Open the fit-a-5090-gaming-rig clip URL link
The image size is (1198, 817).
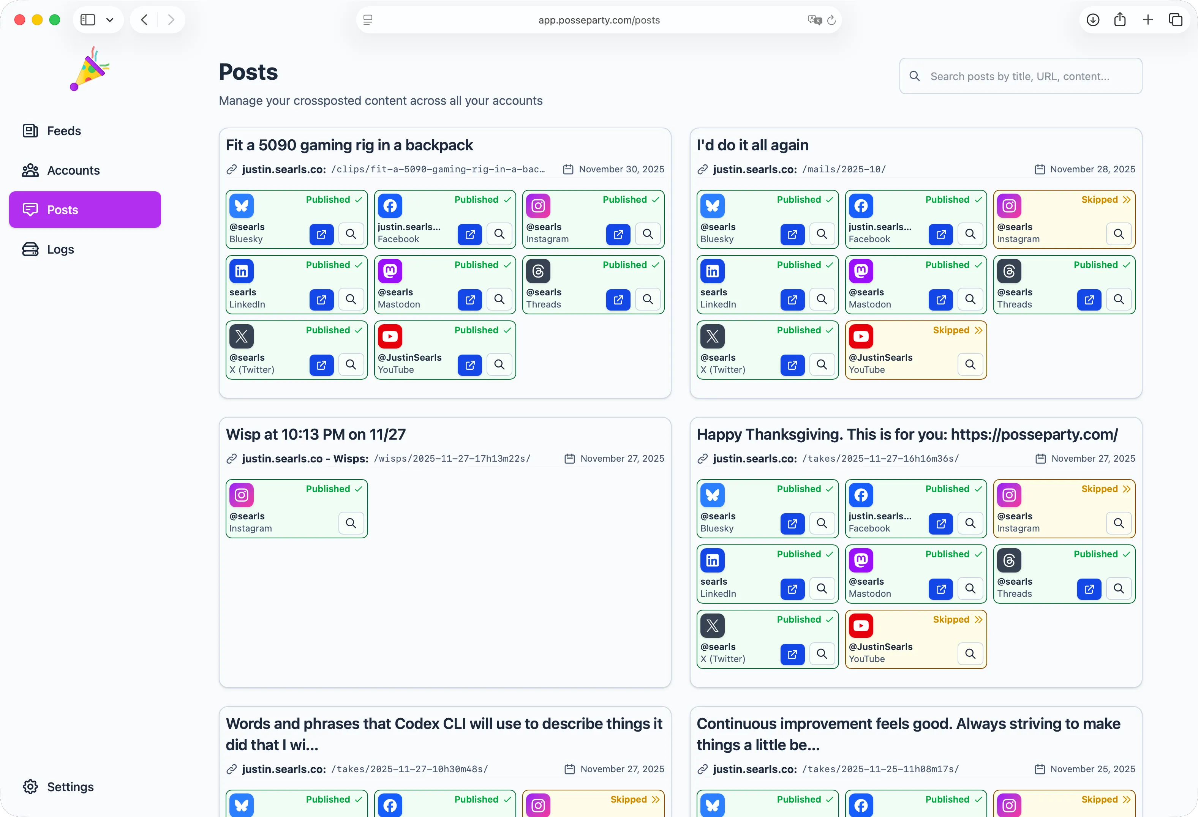(437, 169)
